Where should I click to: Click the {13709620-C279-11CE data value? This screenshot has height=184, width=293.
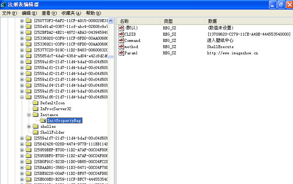pos(249,34)
